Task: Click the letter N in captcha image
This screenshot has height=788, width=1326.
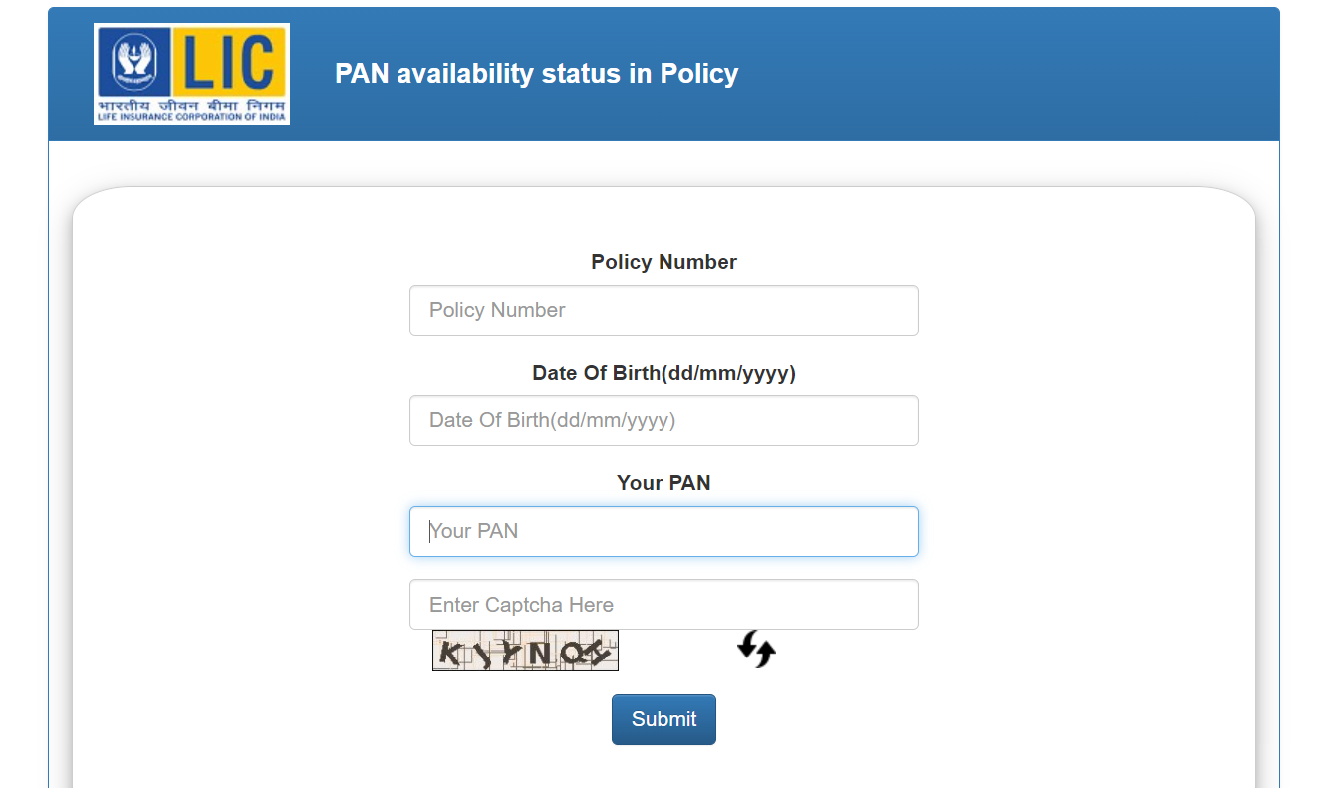Action: point(539,653)
